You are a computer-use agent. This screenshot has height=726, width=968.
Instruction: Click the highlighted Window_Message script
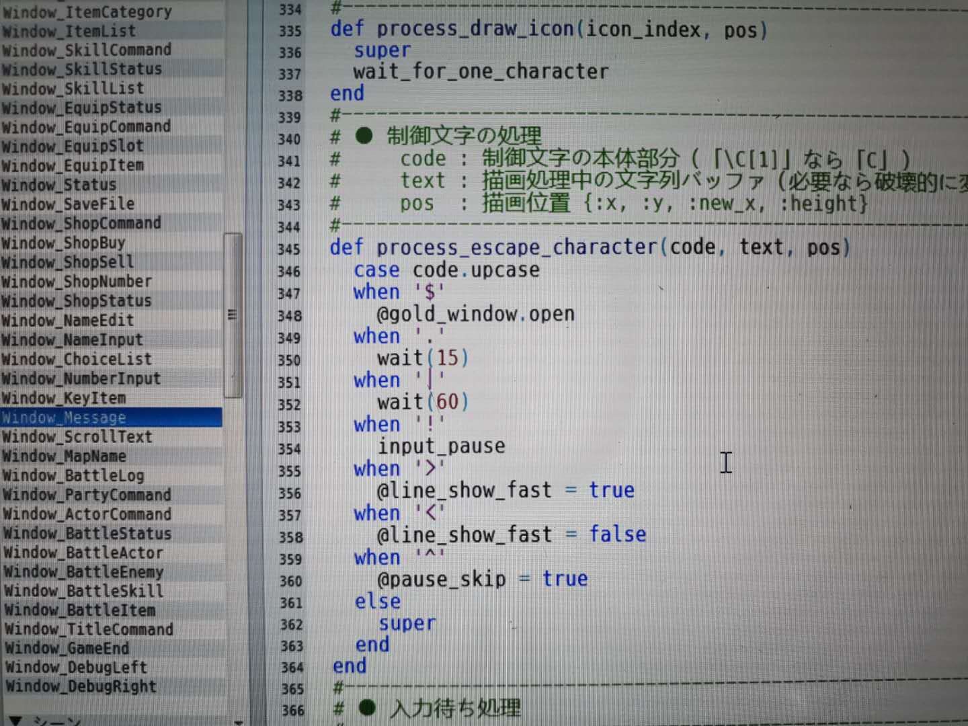click(x=111, y=417)
